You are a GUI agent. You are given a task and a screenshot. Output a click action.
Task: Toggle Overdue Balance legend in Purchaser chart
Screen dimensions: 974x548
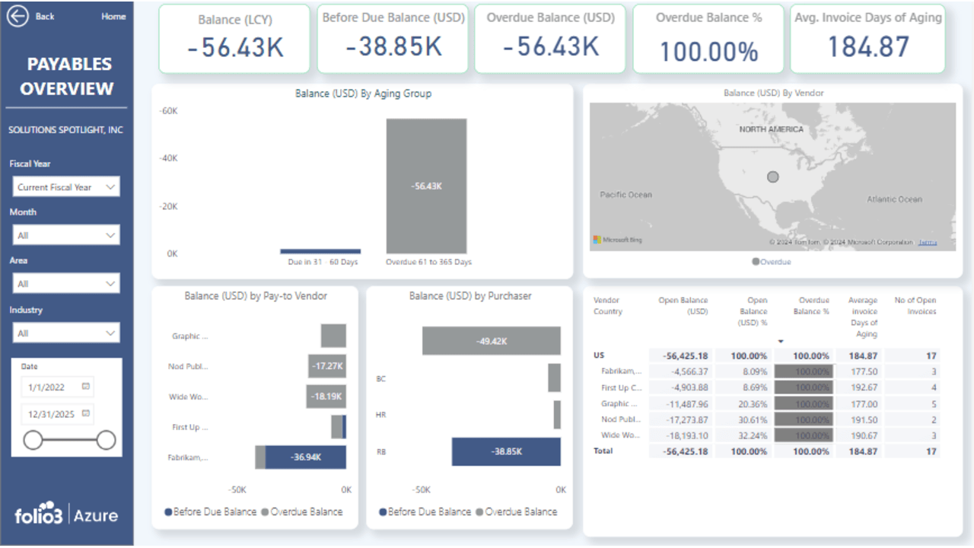point(516,511)
